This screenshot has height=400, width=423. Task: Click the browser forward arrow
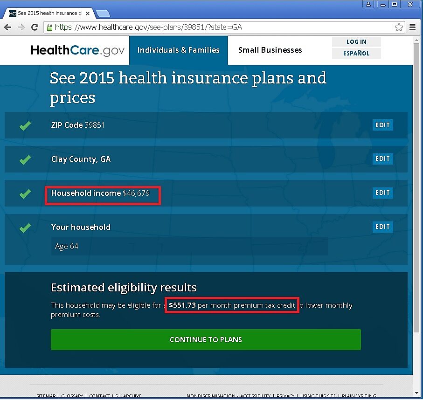pyautogui.click(x=21, y=28)
